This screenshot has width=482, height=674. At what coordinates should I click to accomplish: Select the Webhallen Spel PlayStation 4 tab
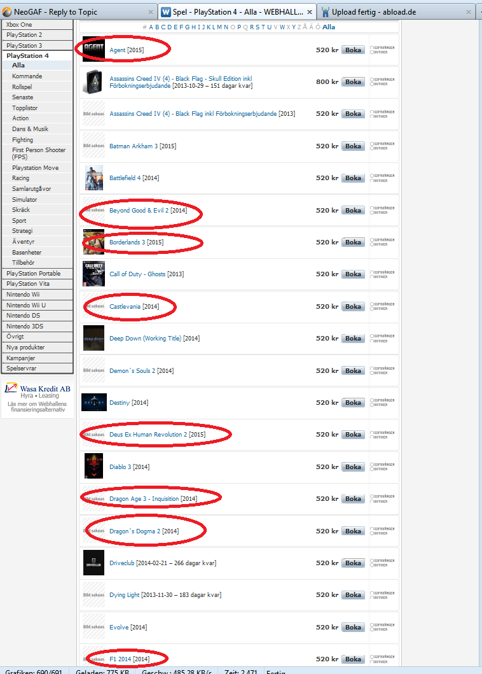(x=237, y=12)
